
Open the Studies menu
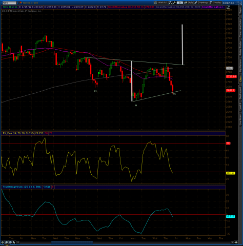215,3
